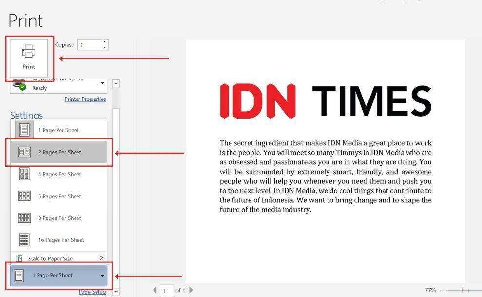Select 16 Pages Per Sheet option
Screen dimensions: 482x297
pyautogui.click(x=58, y=240)
